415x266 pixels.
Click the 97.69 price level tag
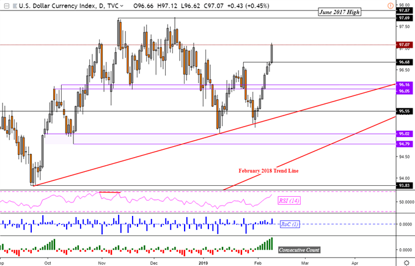click(404, 18)
